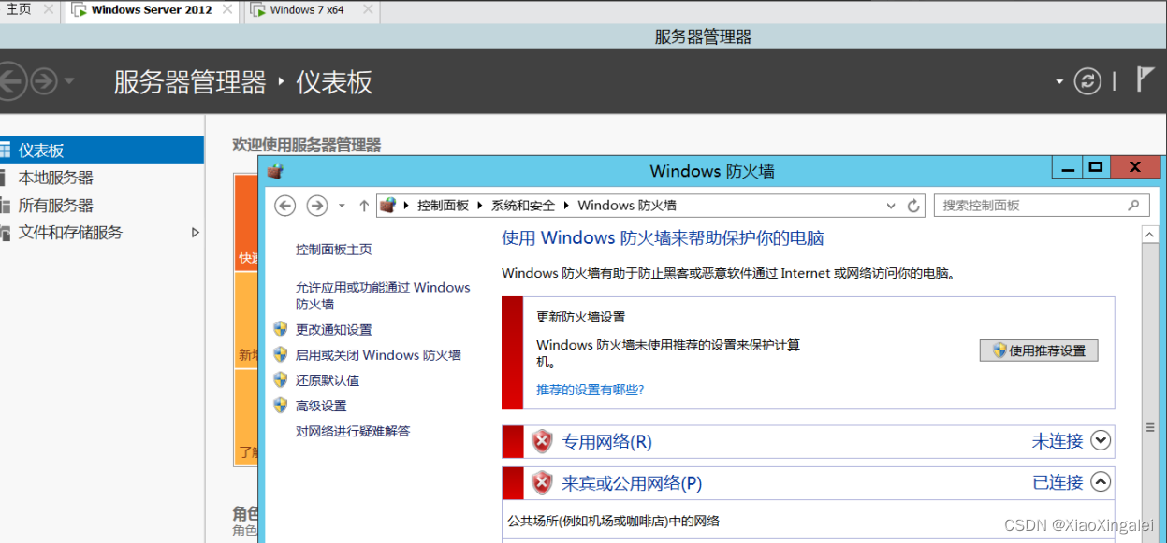The width and height of the screenshot is (1167, 543).
Task: Open 启用或关闭 Windows 防火墙 link
Action: tap(378, 355)
